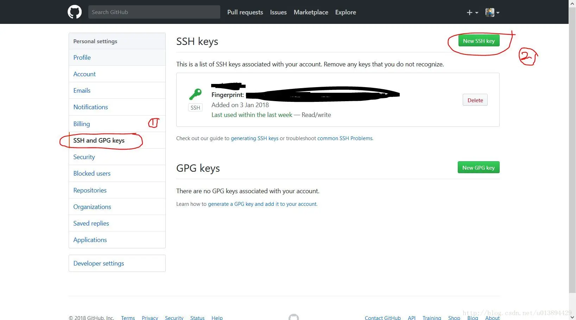The height and width of the screenshot is (320, 576).
Task: Open the plus create-new dropdown
Action: [x=472, y=12]
